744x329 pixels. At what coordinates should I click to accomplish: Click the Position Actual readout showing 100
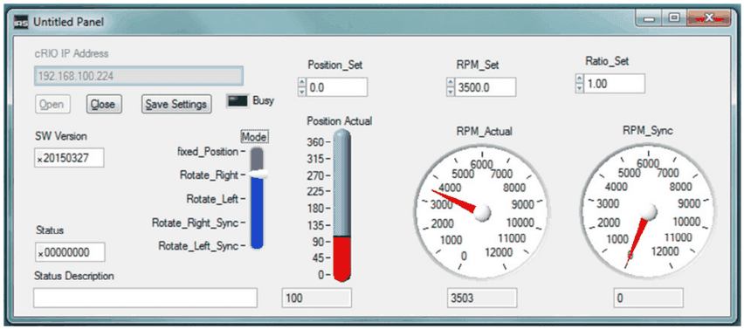pyautogui.click(x=316, y=298)
